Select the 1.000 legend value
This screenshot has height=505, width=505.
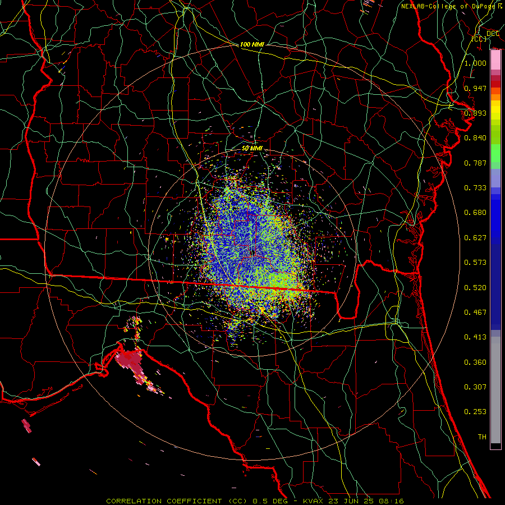(x=475, y=63)
